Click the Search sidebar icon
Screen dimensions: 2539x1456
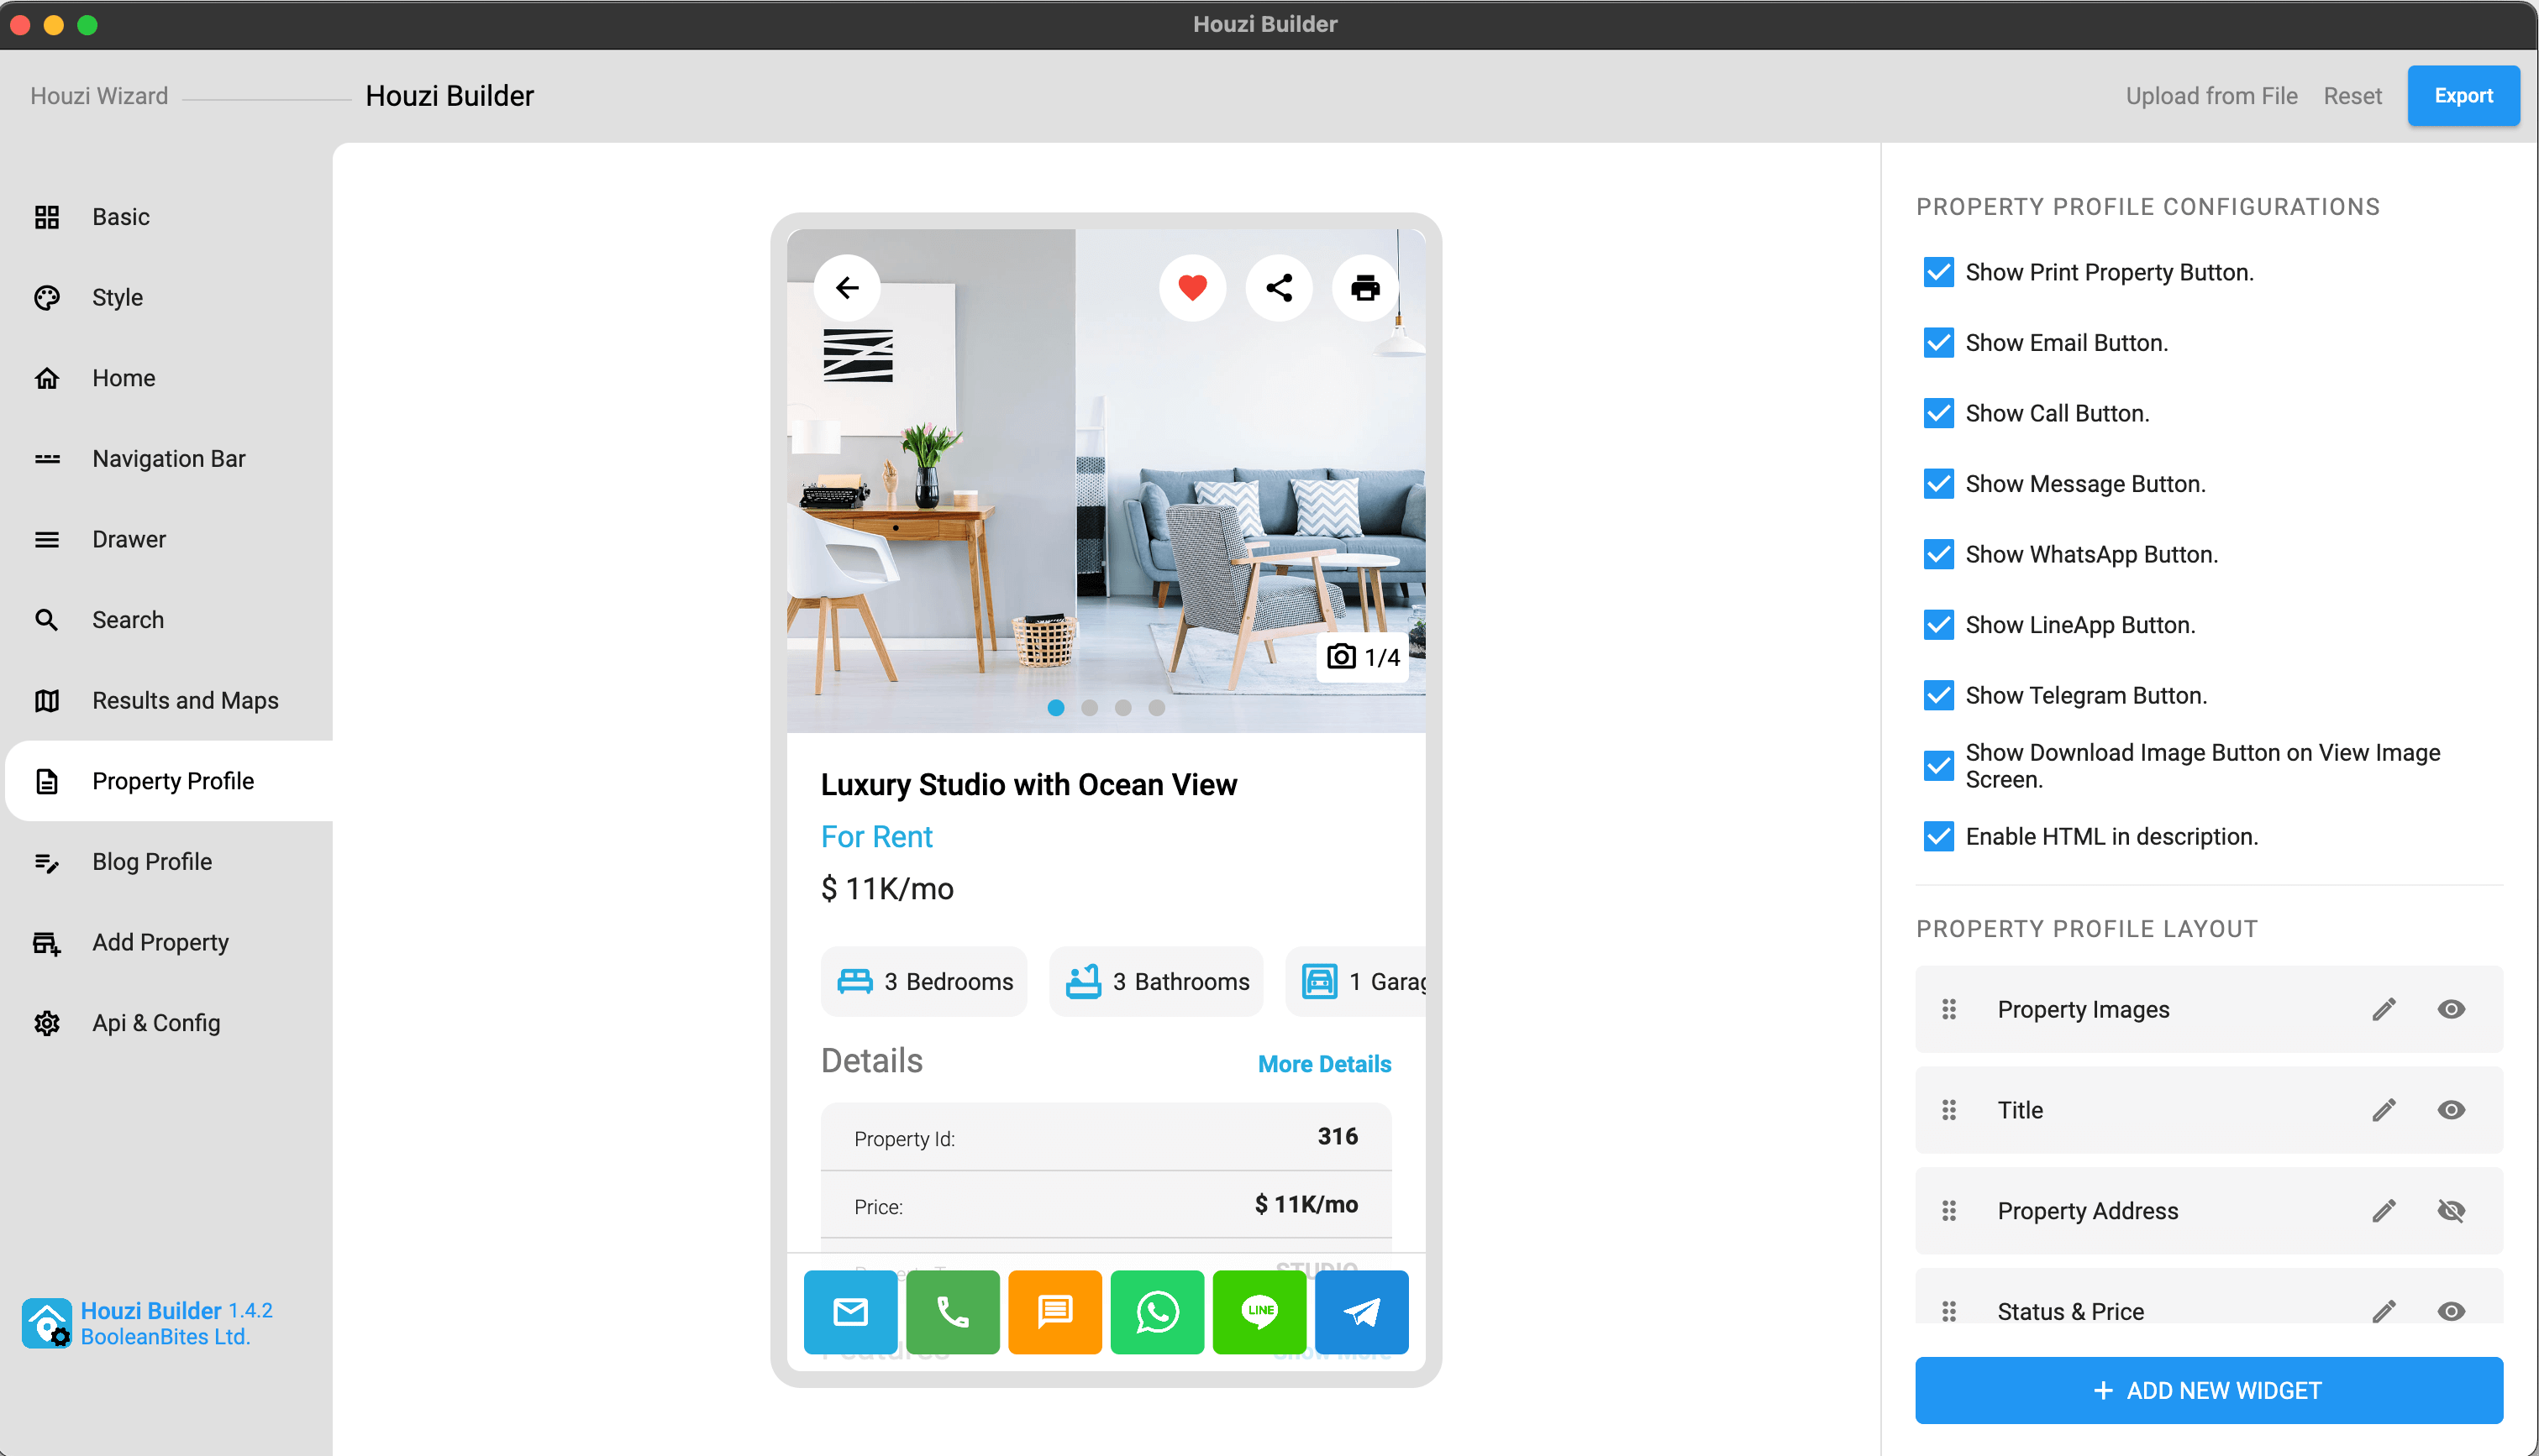click(x=45, y=619)
